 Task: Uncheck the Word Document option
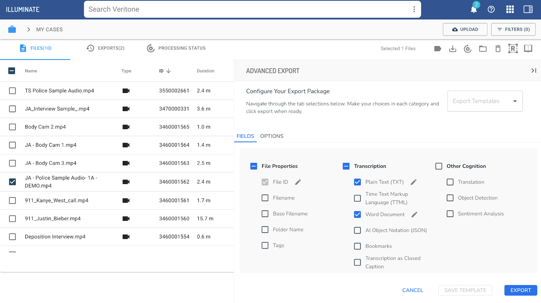(357, 214)
